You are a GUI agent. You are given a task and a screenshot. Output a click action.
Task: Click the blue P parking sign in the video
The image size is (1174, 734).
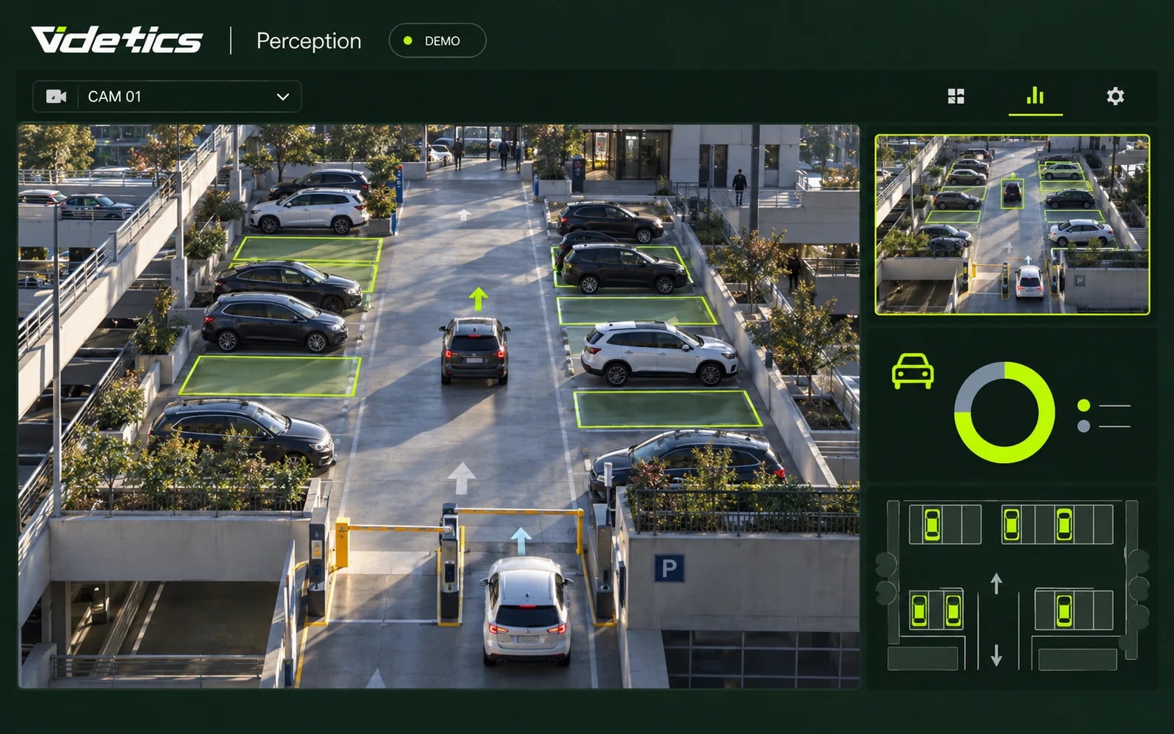pyautogui.click(x=669, y=568)
